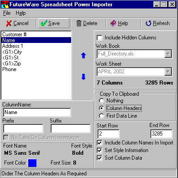Select Customer # in the column list

[36, 34]
